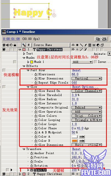This screenshot has height=176, width=111.
Task: Enable the Inverted checkbox for Mask 1
Action: point(95,62)
